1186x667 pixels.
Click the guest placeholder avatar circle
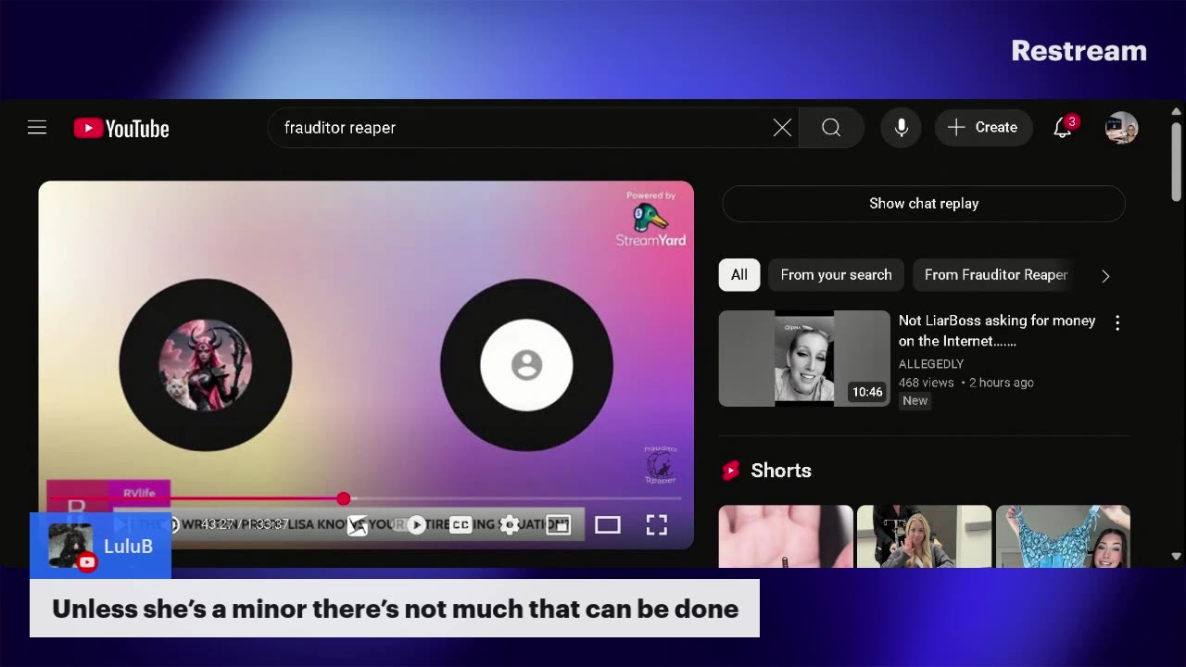pyautogui.click(x=526, y=365)
